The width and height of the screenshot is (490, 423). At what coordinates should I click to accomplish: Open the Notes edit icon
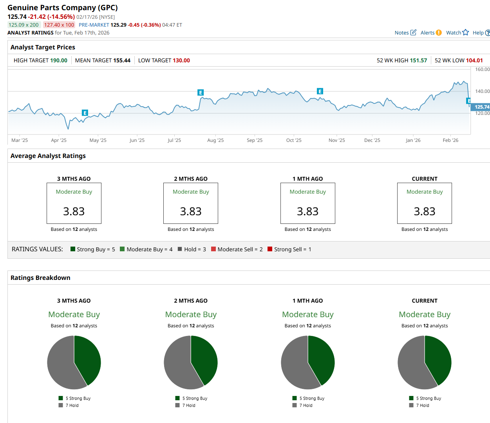(x=413, y=33)
